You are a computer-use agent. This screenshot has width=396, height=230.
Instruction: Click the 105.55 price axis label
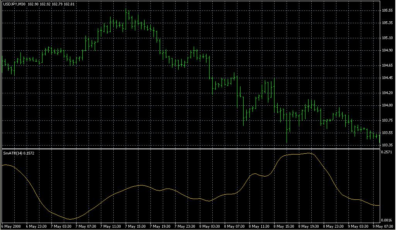click(387, 10)
